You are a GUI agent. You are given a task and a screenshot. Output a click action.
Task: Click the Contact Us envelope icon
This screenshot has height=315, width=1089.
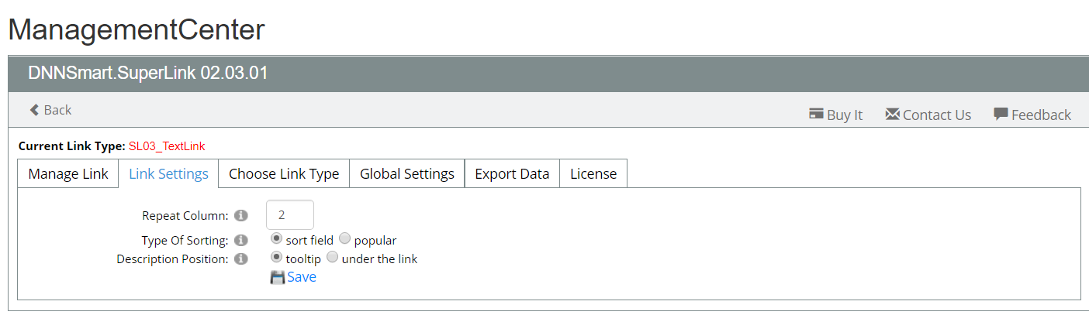[x=892, y=114]
